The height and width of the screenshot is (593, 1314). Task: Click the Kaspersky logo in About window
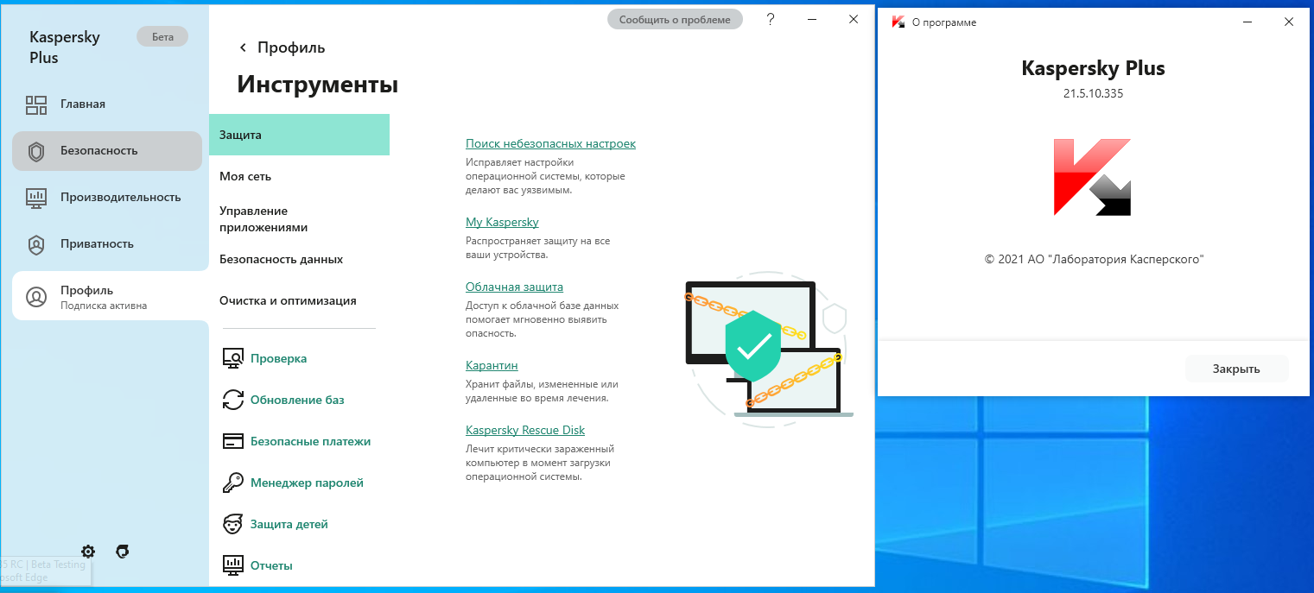[1092, 177]
